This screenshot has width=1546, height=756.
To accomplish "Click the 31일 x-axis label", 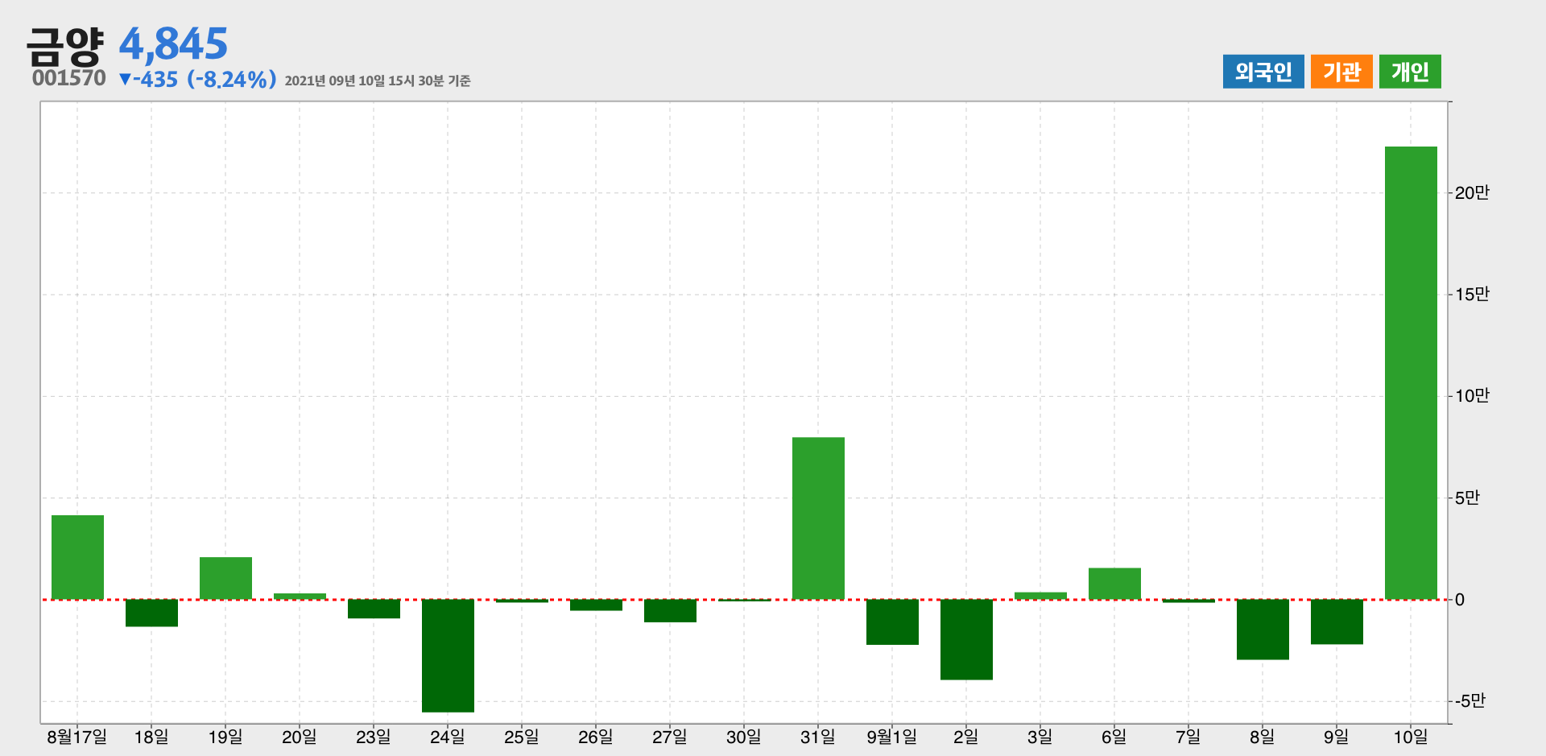I will 818,737.
